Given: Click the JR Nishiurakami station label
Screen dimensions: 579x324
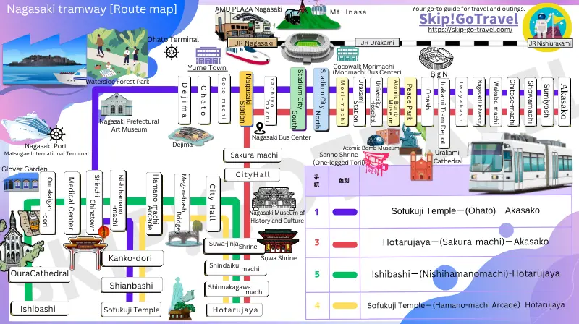Looking at the screenshot, I should [550, 43].
